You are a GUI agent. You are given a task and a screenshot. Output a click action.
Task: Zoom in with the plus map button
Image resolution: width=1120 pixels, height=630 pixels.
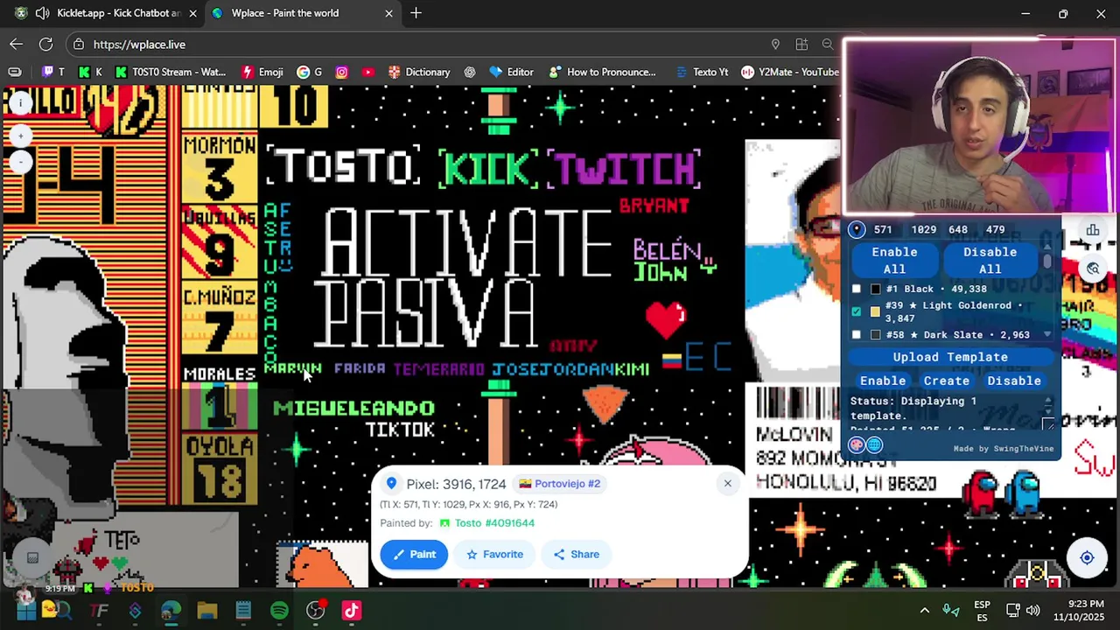(x=20, y=136)
